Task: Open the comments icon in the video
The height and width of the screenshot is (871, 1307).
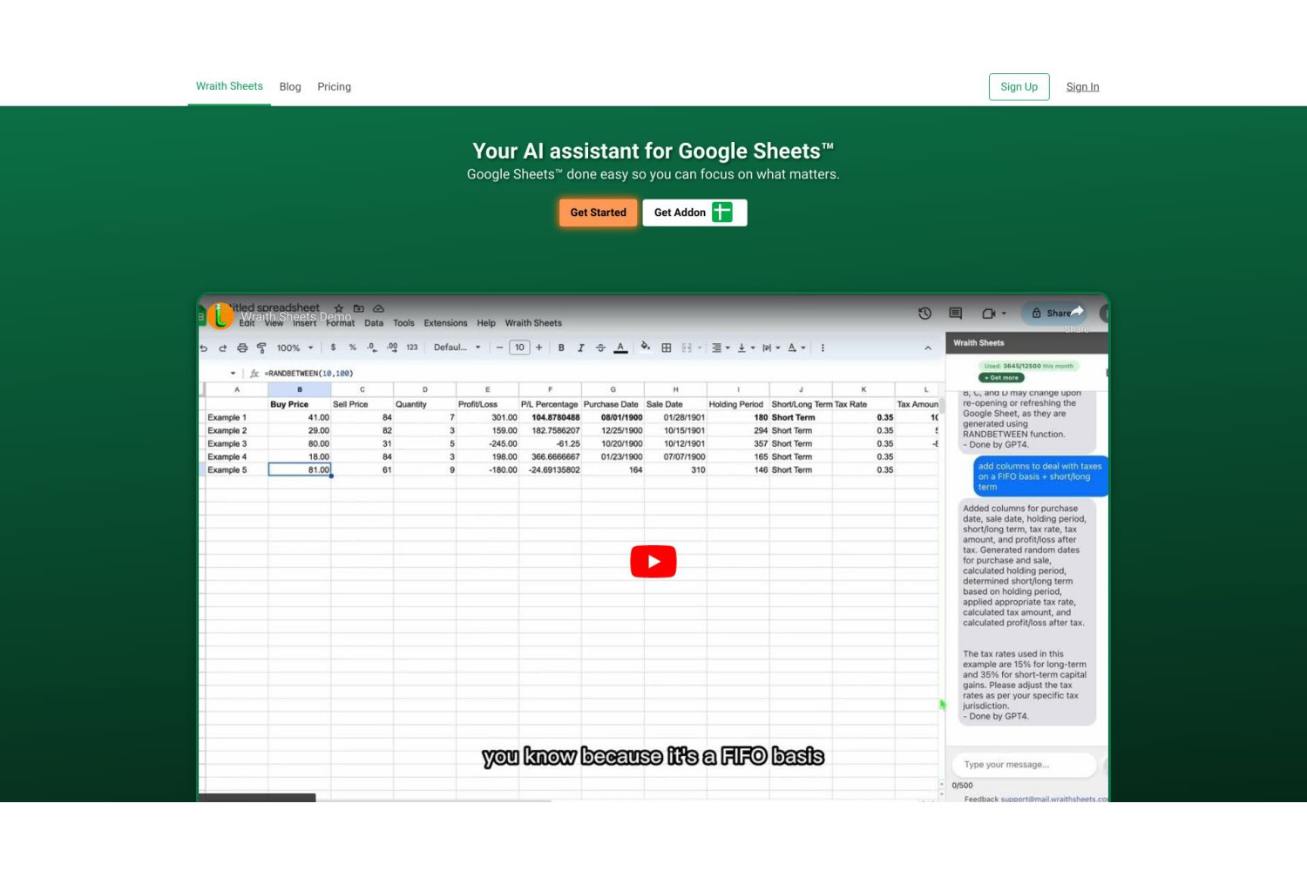Action: [955, 314]
